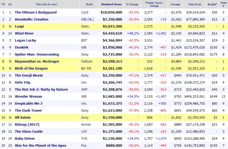
Task: Select $318,843,082 total gross value
Action: [194, 55]
